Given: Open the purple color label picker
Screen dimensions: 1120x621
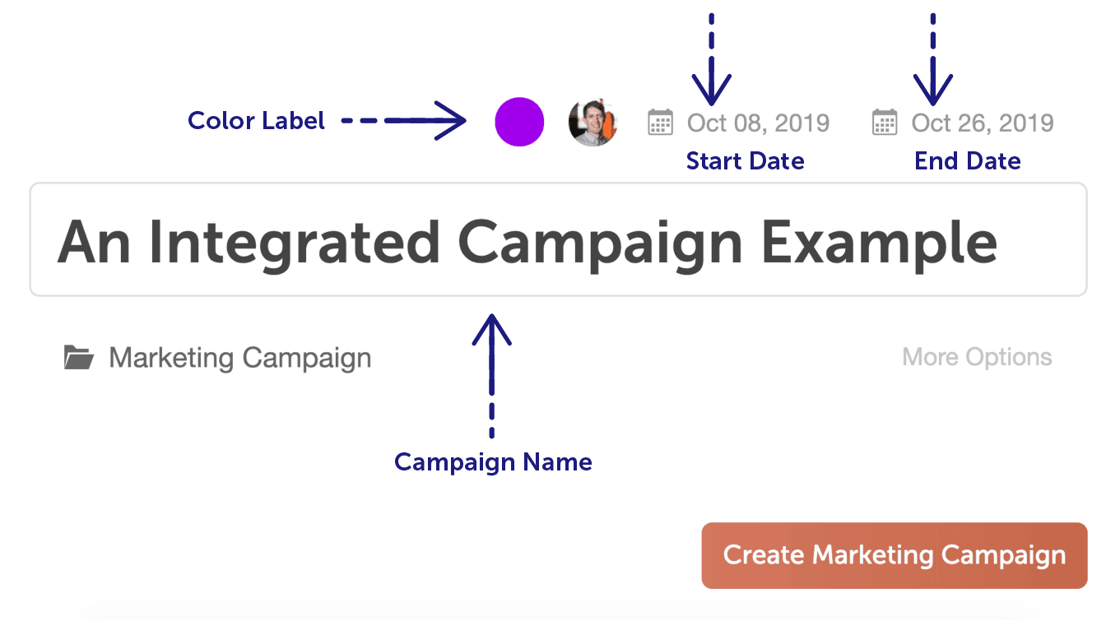Looking at the screenshot, I should pos(519,122).
